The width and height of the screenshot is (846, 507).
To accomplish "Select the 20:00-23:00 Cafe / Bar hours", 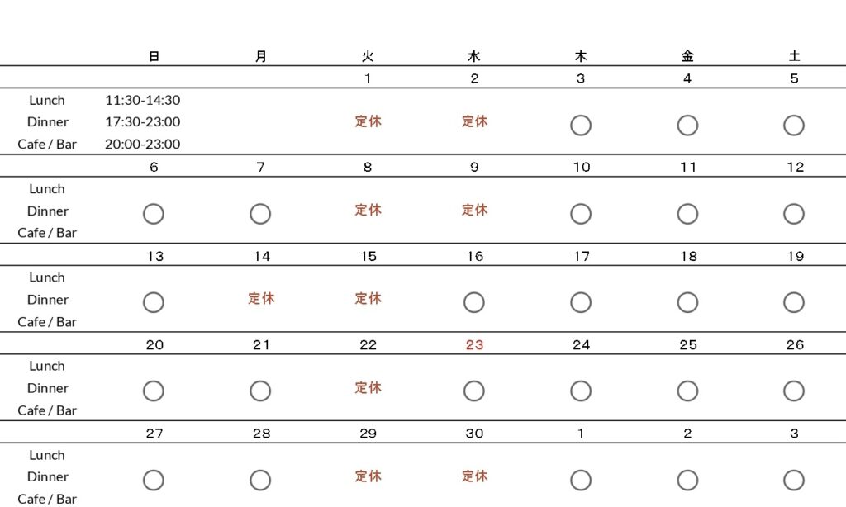I will click(x=143, y=144).
